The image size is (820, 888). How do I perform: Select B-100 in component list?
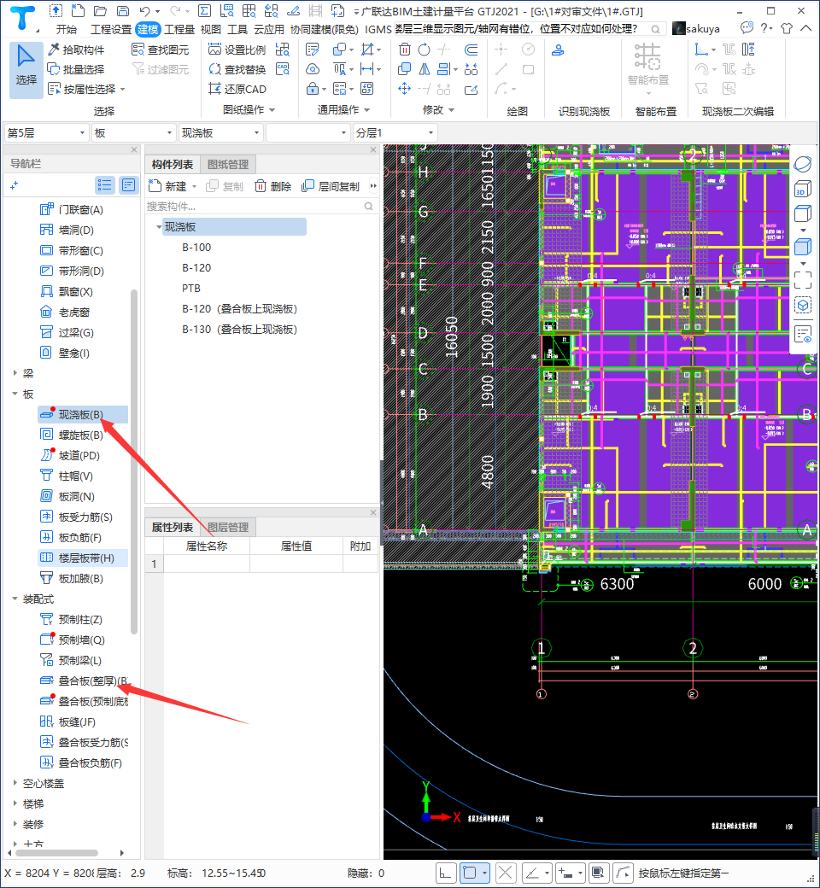click(x=196, y=248)
